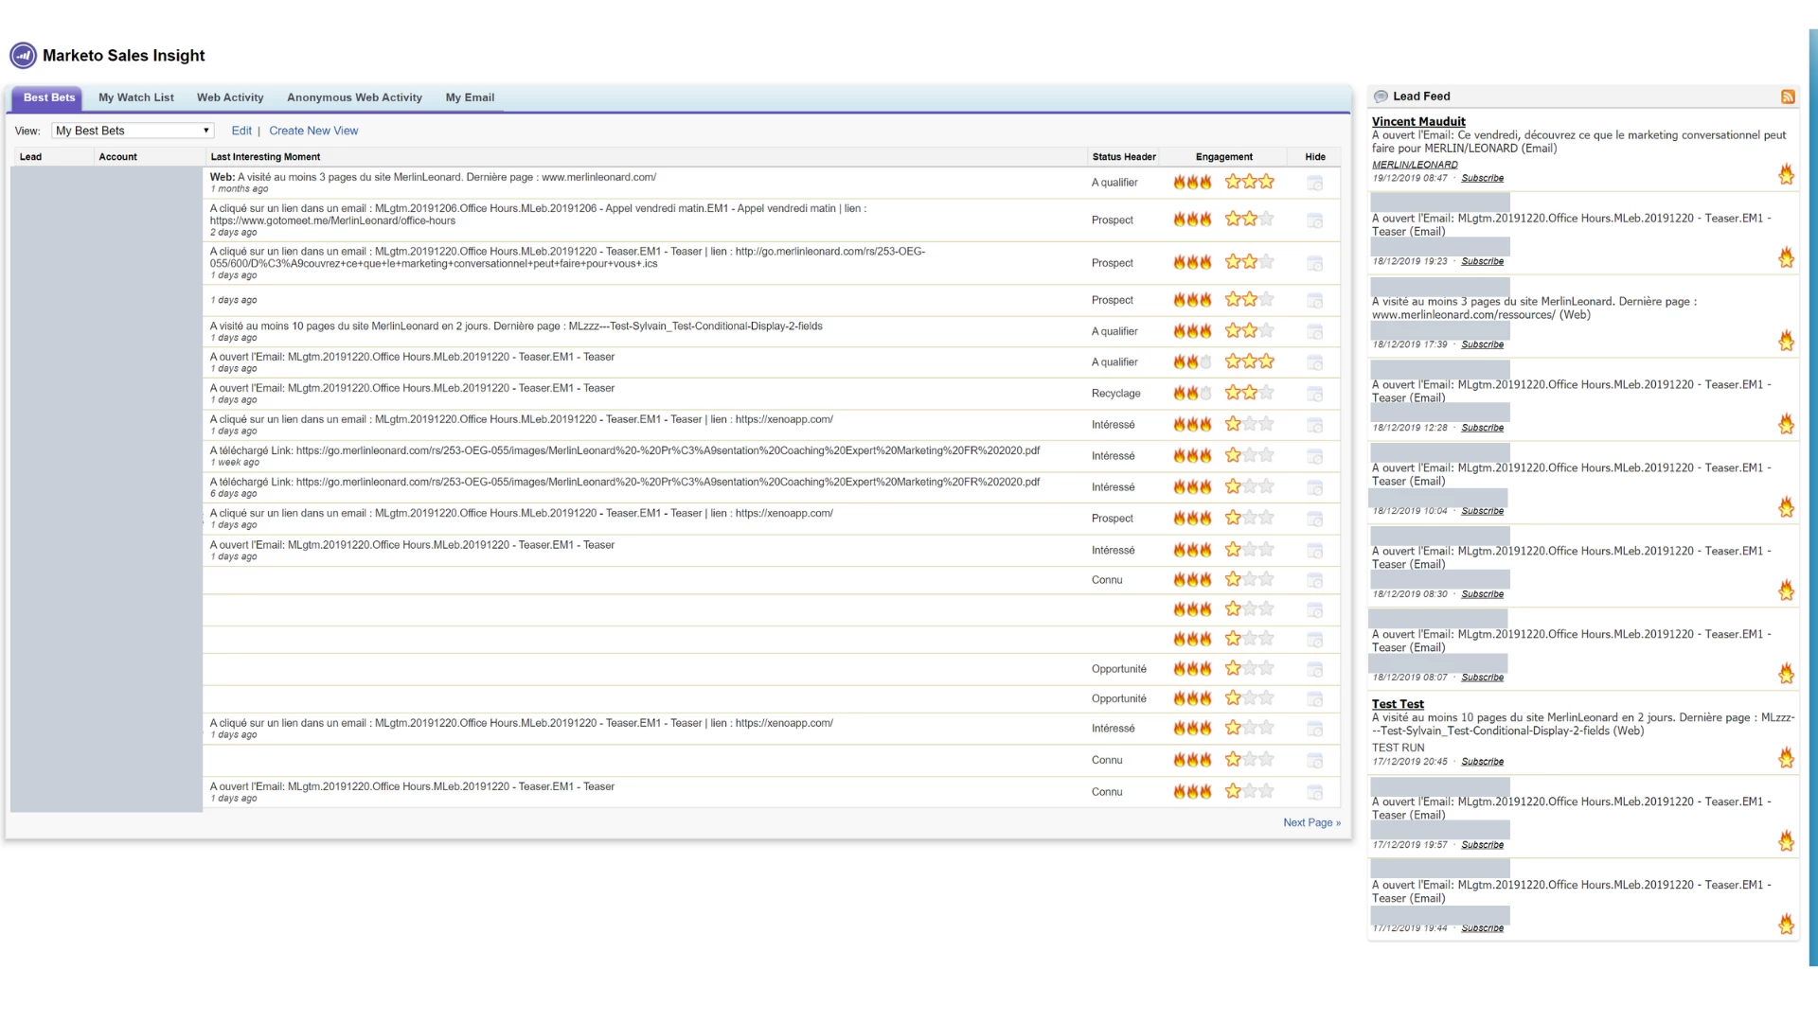Sort by the Engagement column header

1223,157
